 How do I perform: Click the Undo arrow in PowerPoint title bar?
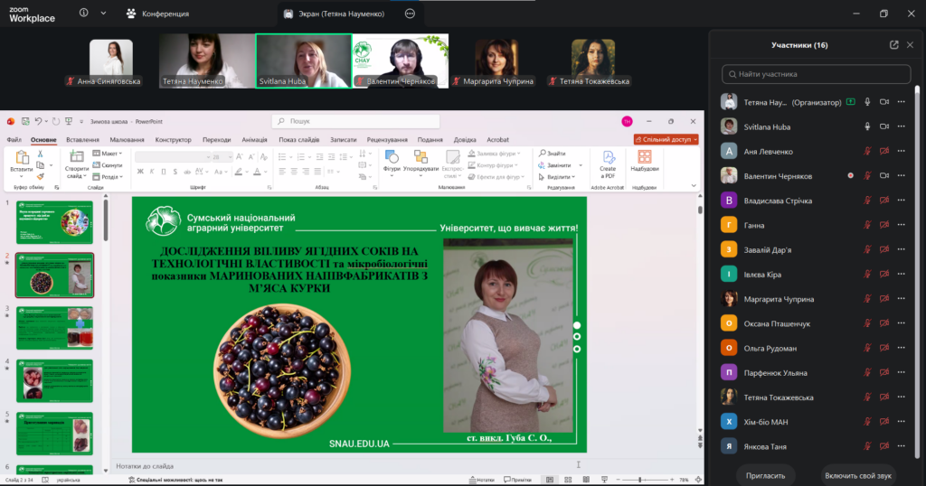tap(38, 121)
